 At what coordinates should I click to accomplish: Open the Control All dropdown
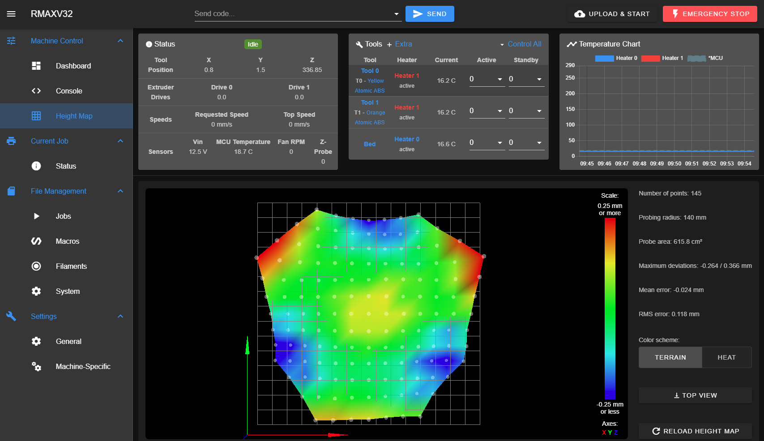click(521, 44)
